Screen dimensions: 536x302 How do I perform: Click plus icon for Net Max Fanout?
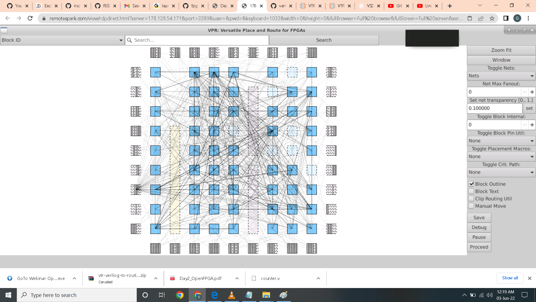532,92
